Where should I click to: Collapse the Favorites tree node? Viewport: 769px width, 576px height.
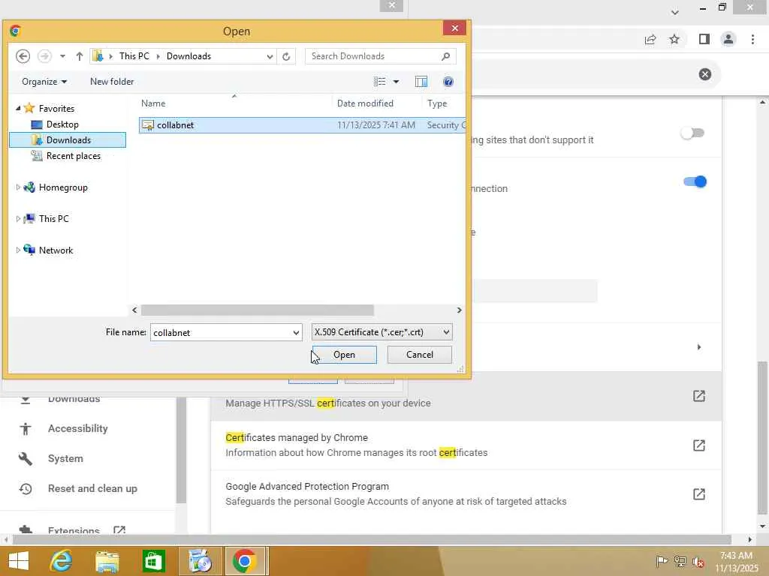pos(18,108)
